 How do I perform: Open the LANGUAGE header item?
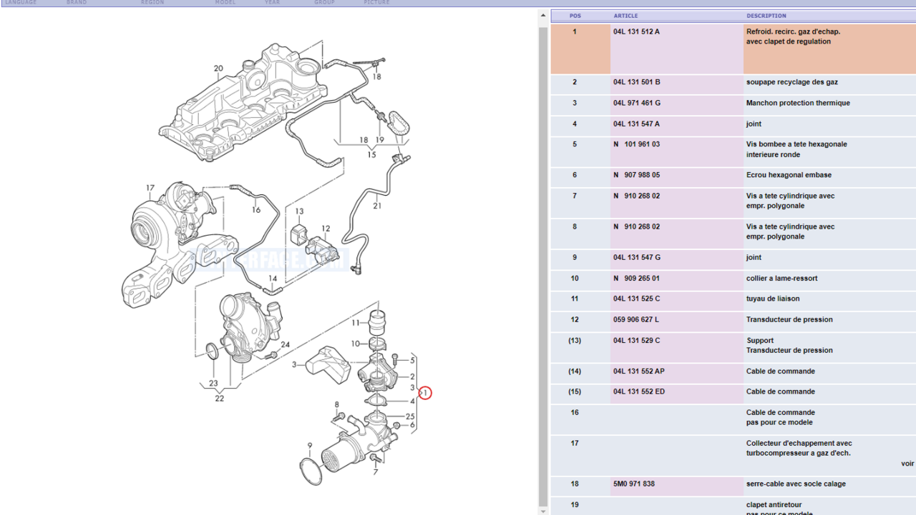pos(21,3)
